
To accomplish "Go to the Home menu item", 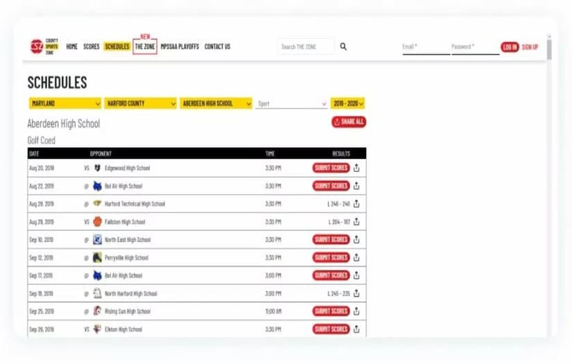I will pos(72,46).
